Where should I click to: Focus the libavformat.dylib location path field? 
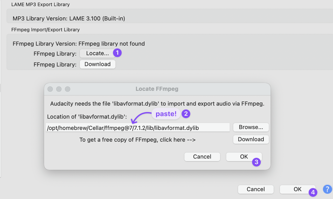(138, 127)
